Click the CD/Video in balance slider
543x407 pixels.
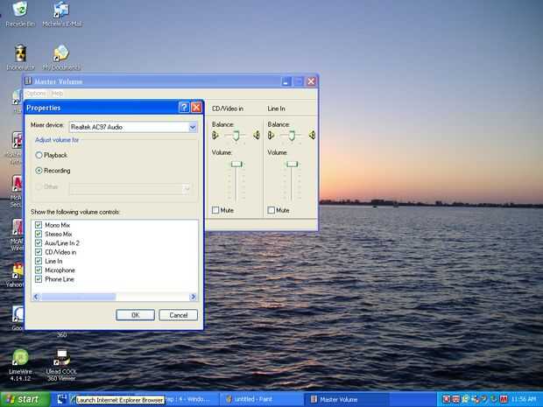tap(236, 135)
